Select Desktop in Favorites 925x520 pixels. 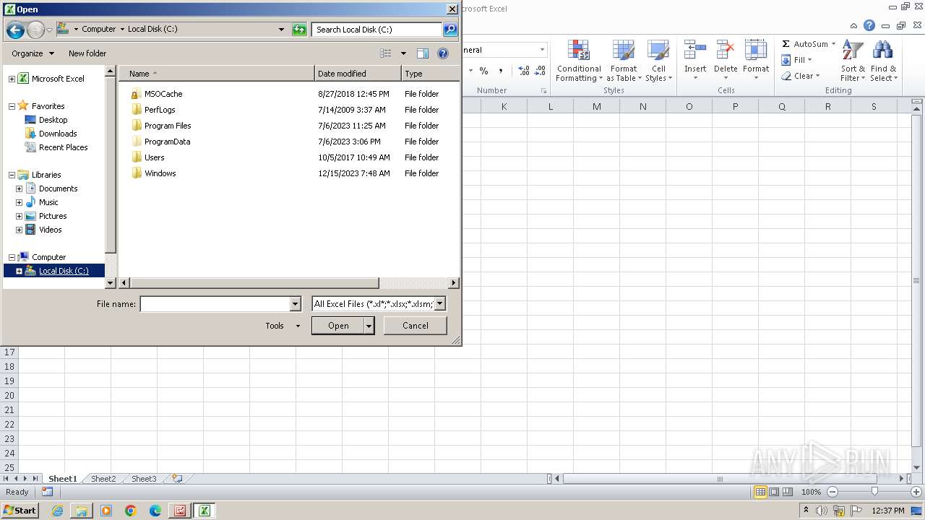[x=53, y=120]
